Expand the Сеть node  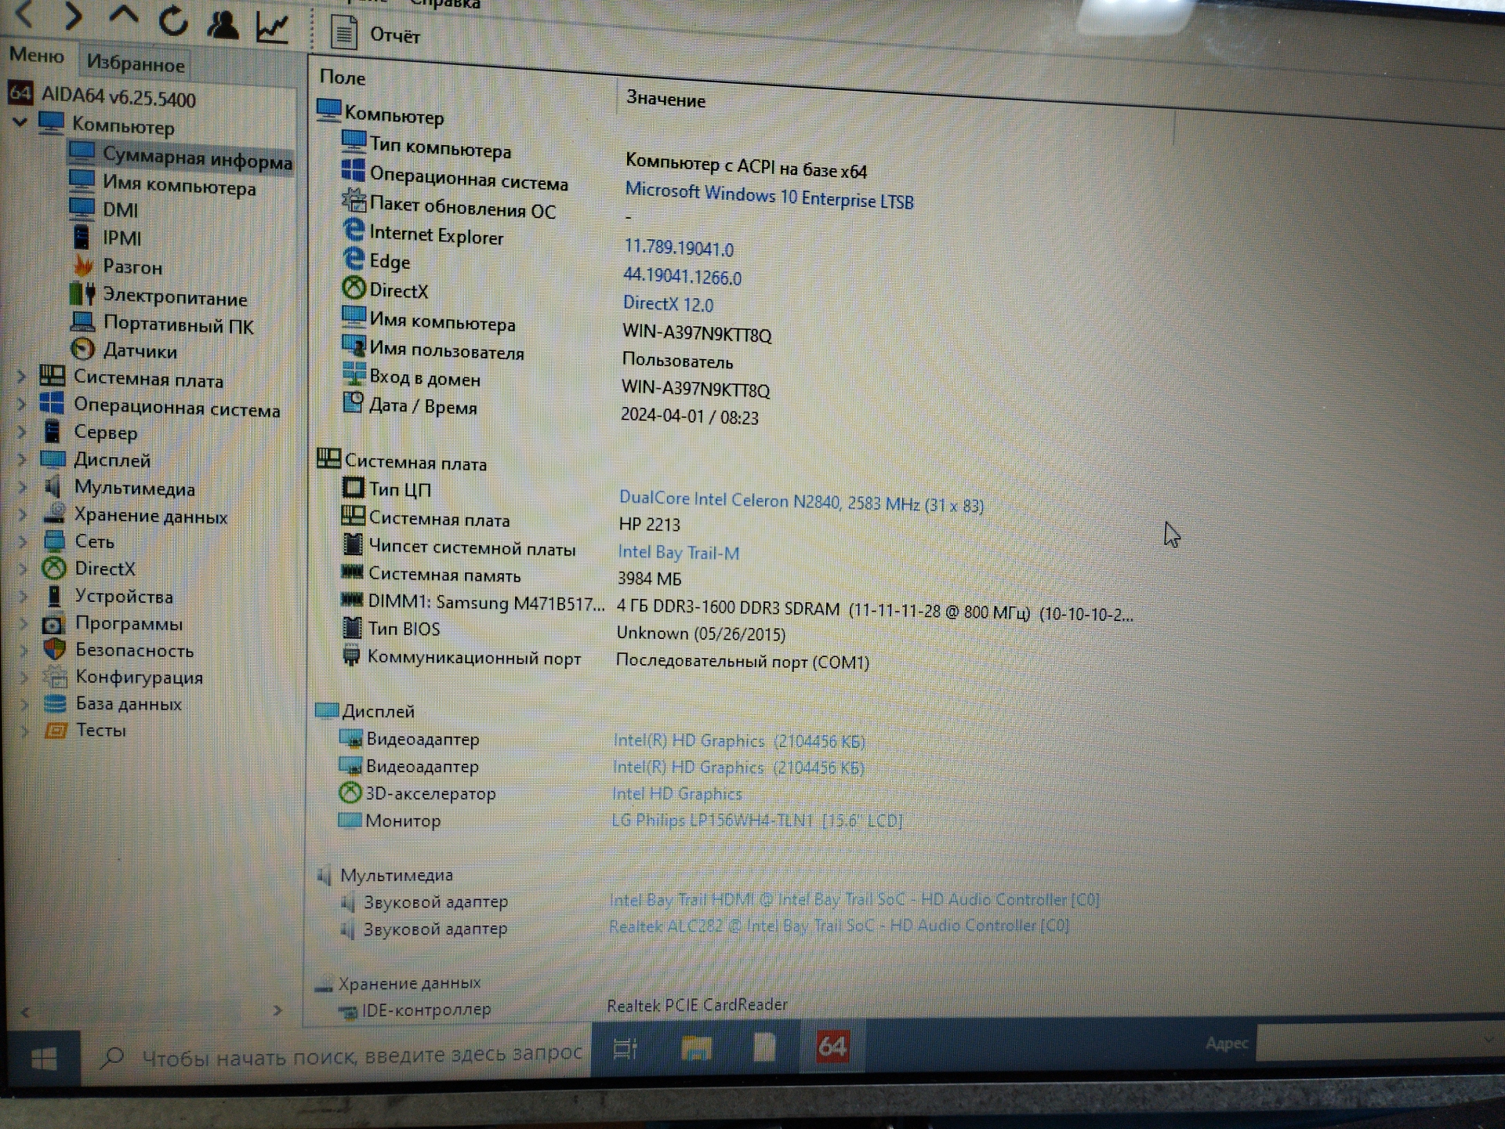click(x=23, y=541)
